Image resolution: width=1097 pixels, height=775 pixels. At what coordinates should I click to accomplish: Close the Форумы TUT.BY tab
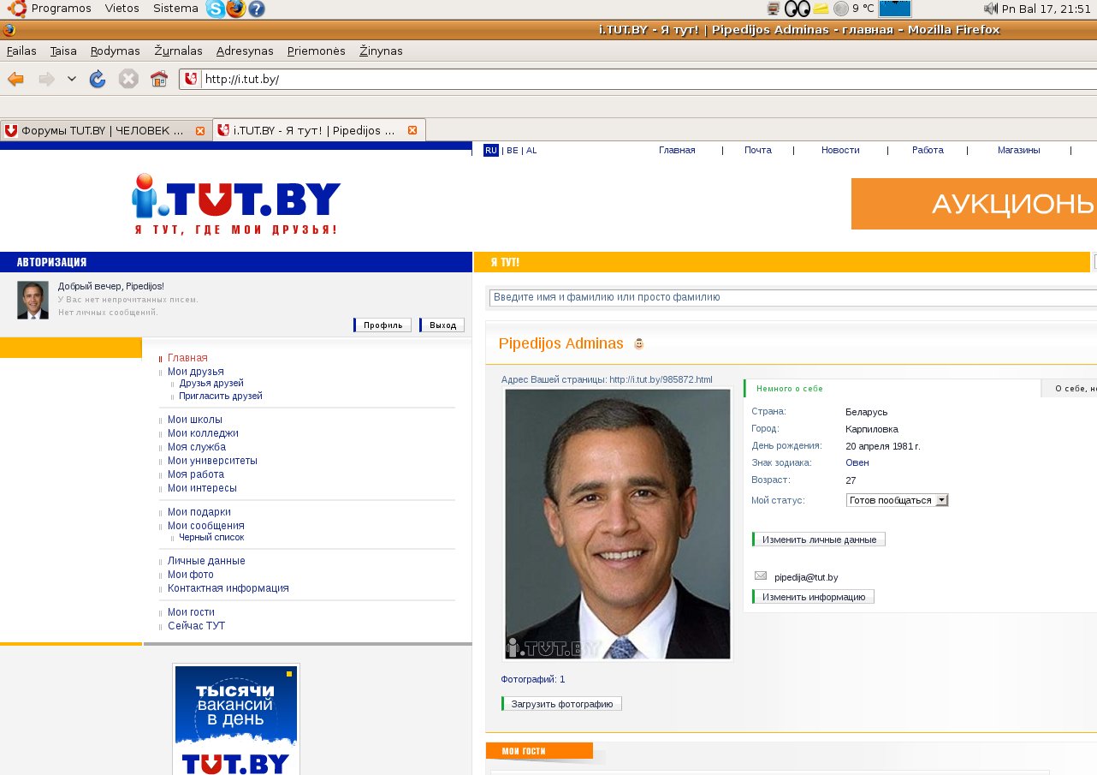(200, 131)
